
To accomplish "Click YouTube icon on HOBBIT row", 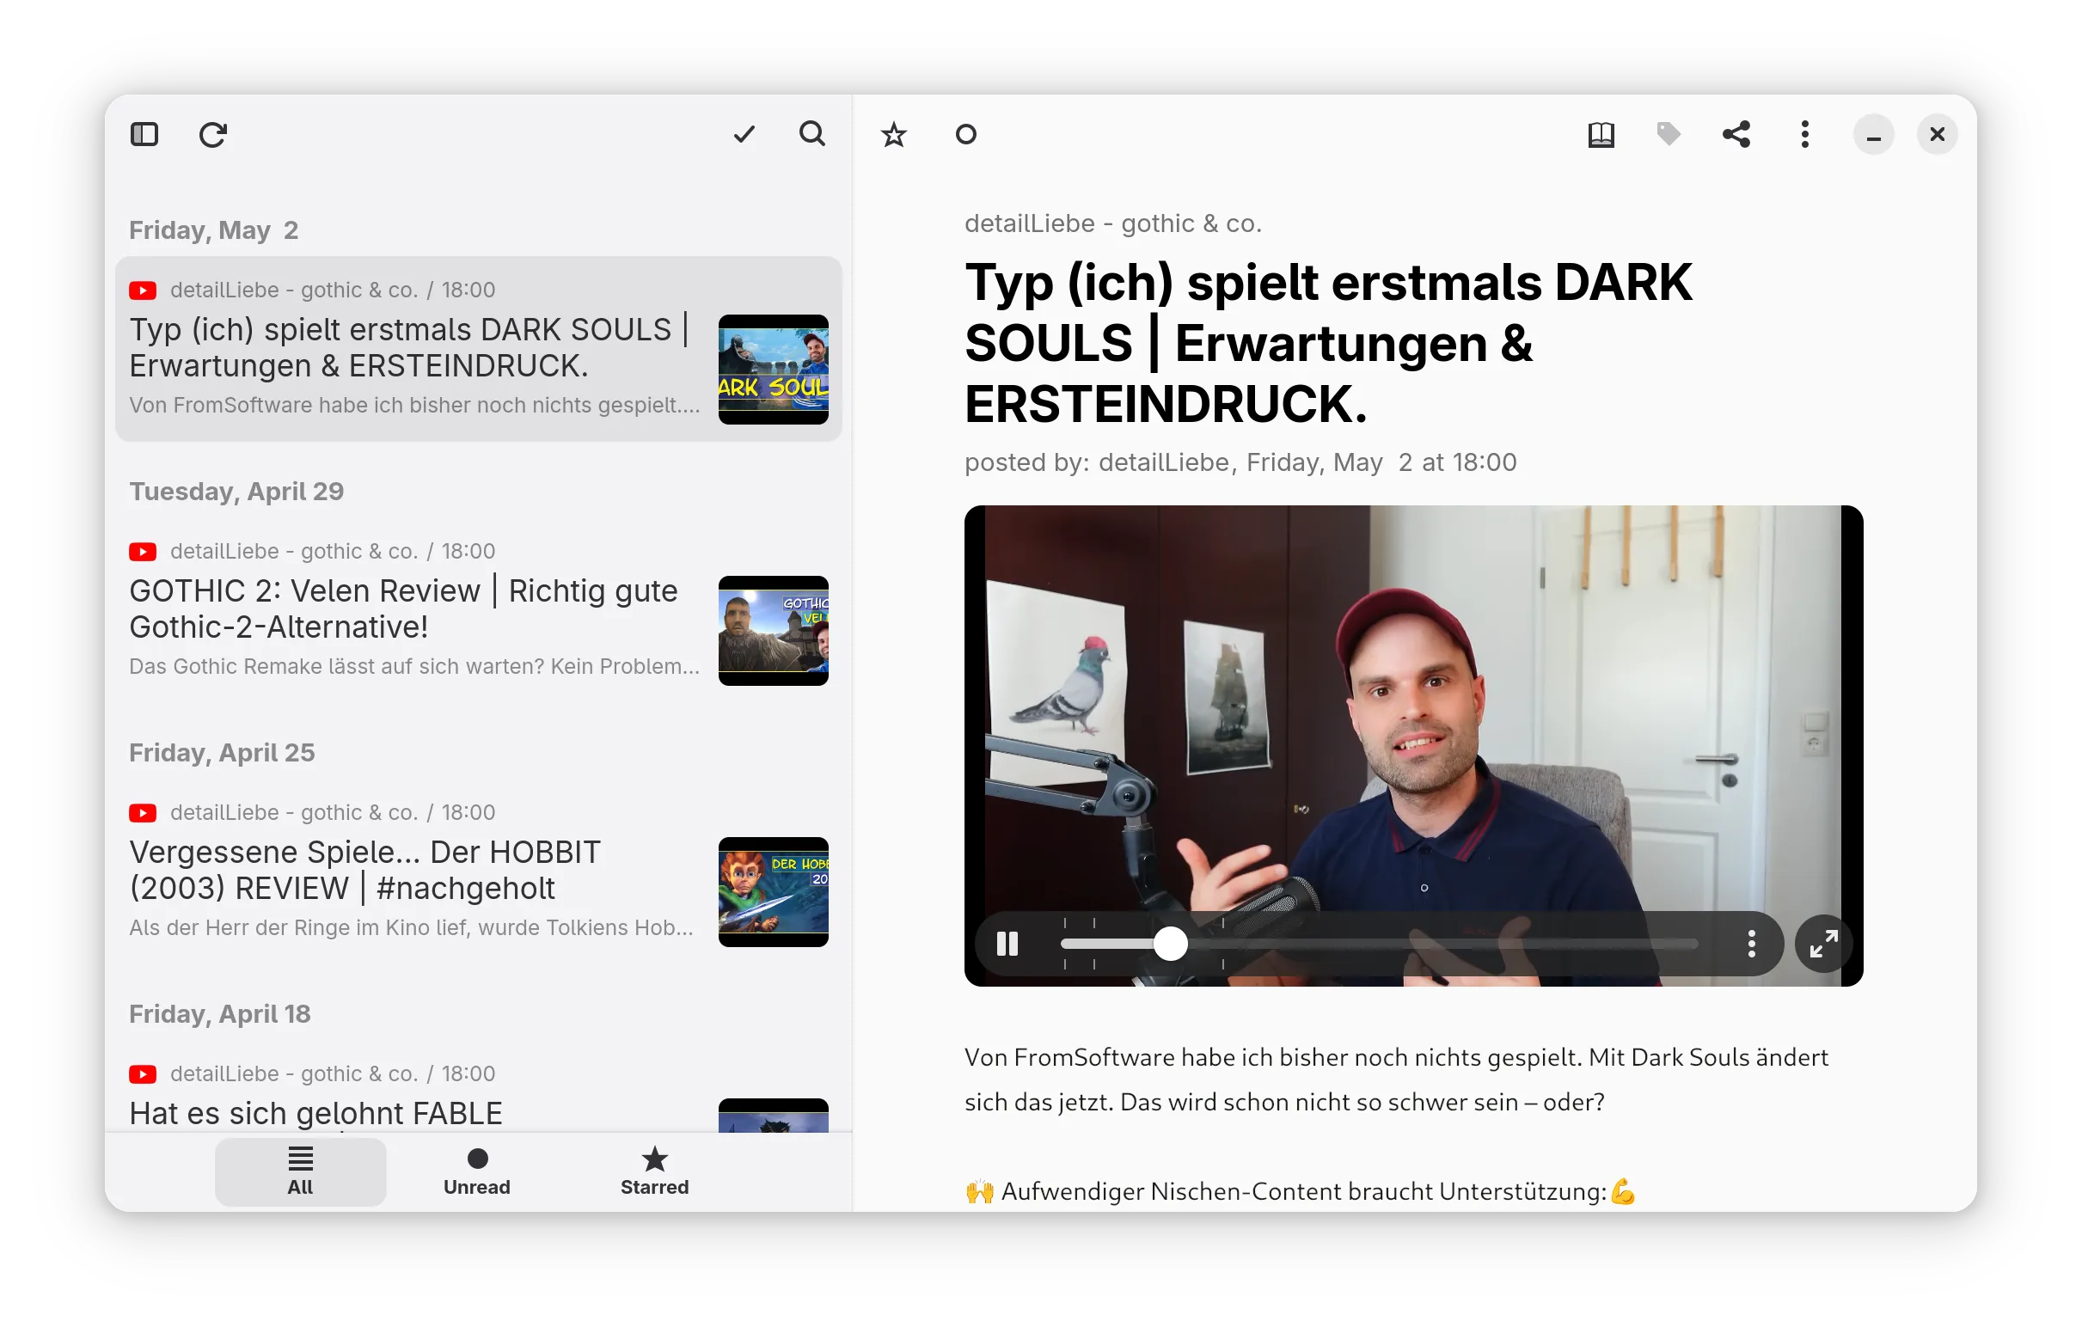I will pyautogui.click(x=143, y=814).
